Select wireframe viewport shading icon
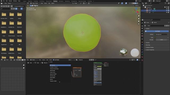The height and width of the screenshot is (95, 170). click(132, 3)
